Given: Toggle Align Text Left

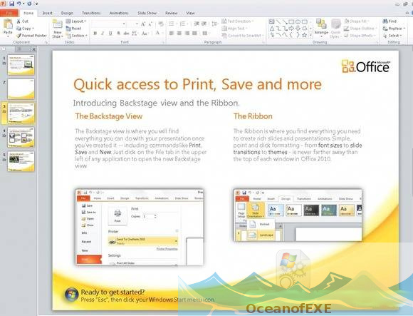Looking at the screenshot, I should (x=172, y=34).
